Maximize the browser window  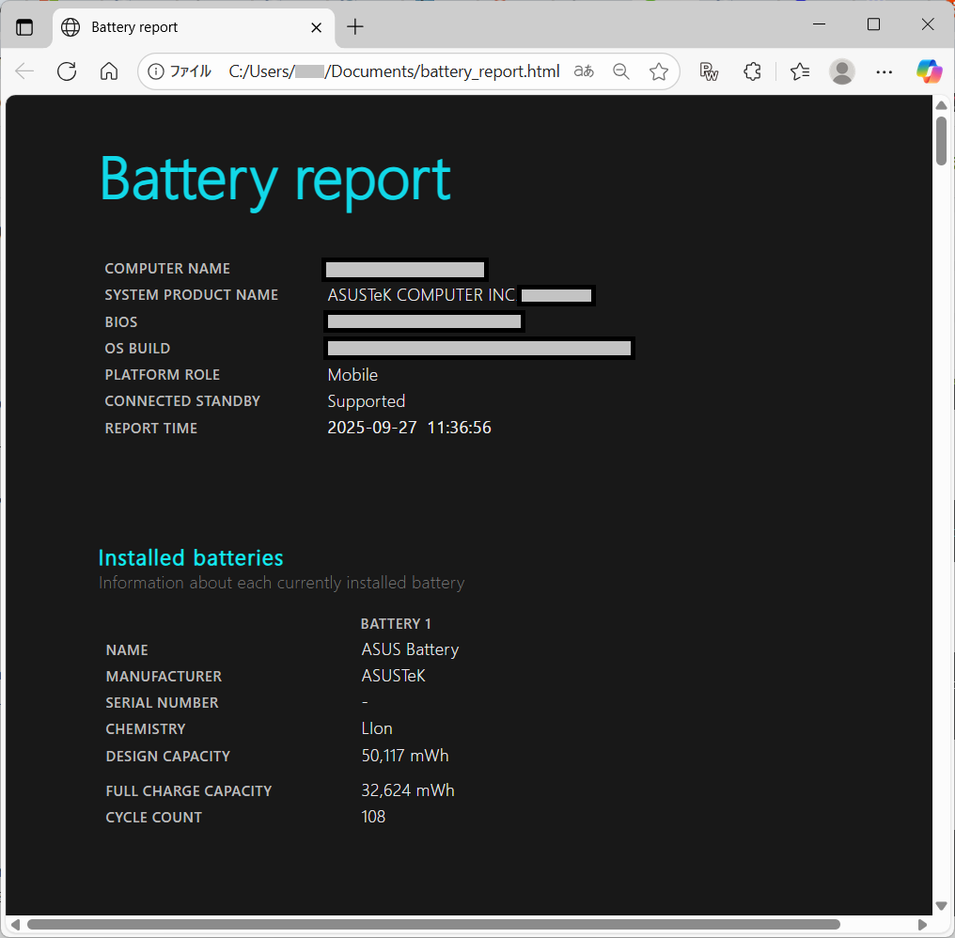pos(873,24)
